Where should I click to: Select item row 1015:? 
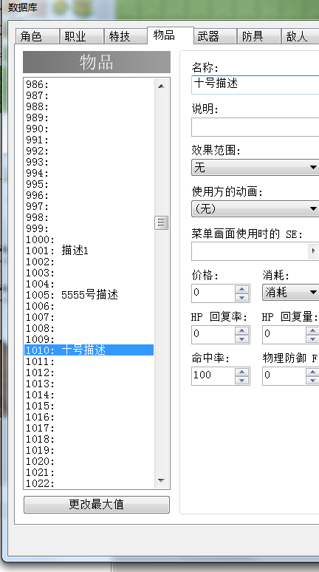point(89,406)
